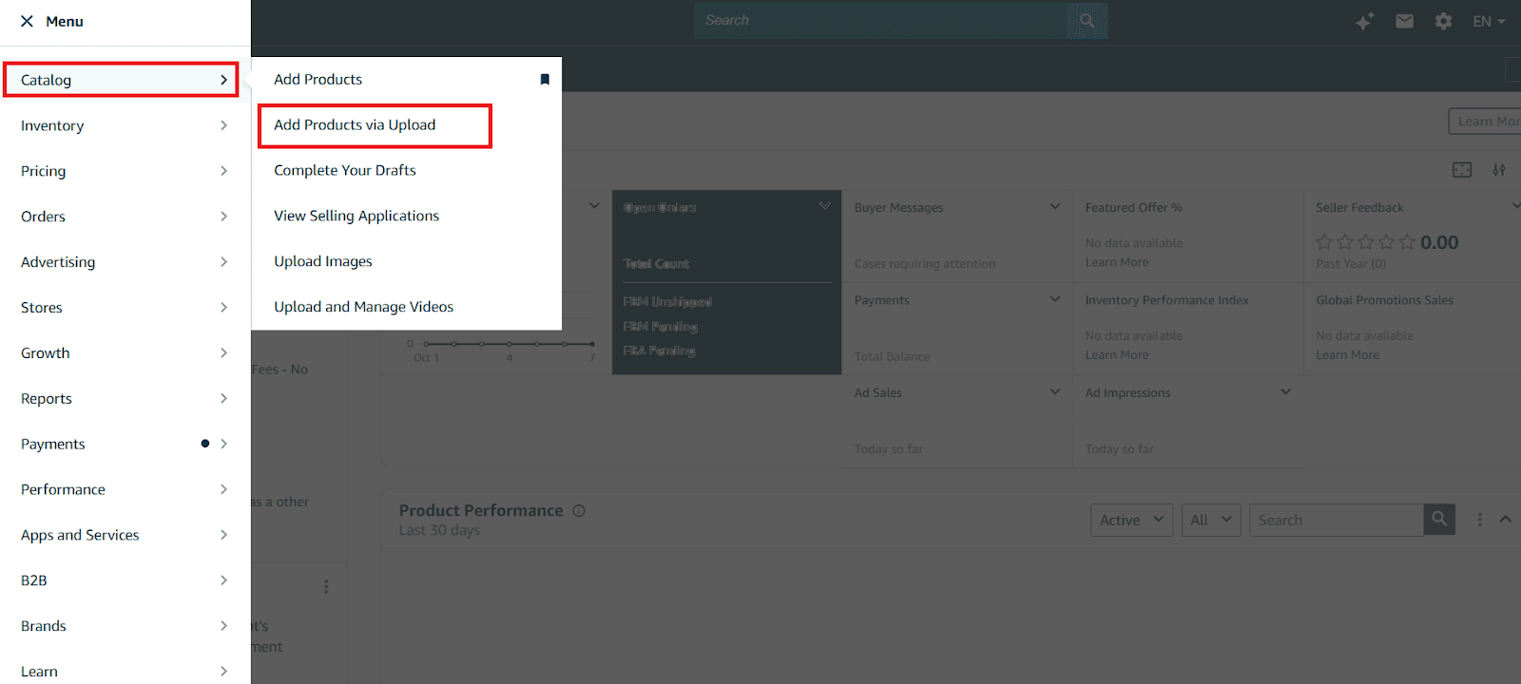Open the Orders menu item
The width and height of the screenshot is (1521, 684).
coord(125,217)
